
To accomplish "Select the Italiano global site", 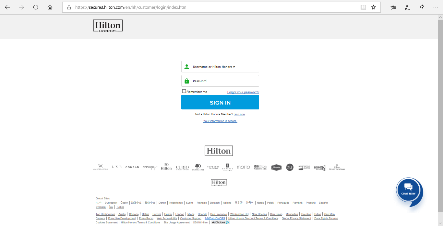I will (227, 203).
